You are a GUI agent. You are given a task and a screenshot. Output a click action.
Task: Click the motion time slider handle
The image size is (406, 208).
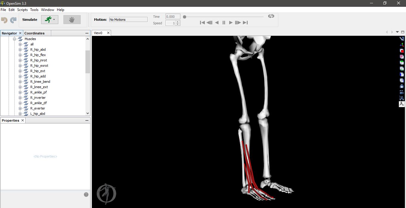coord(185,17)
